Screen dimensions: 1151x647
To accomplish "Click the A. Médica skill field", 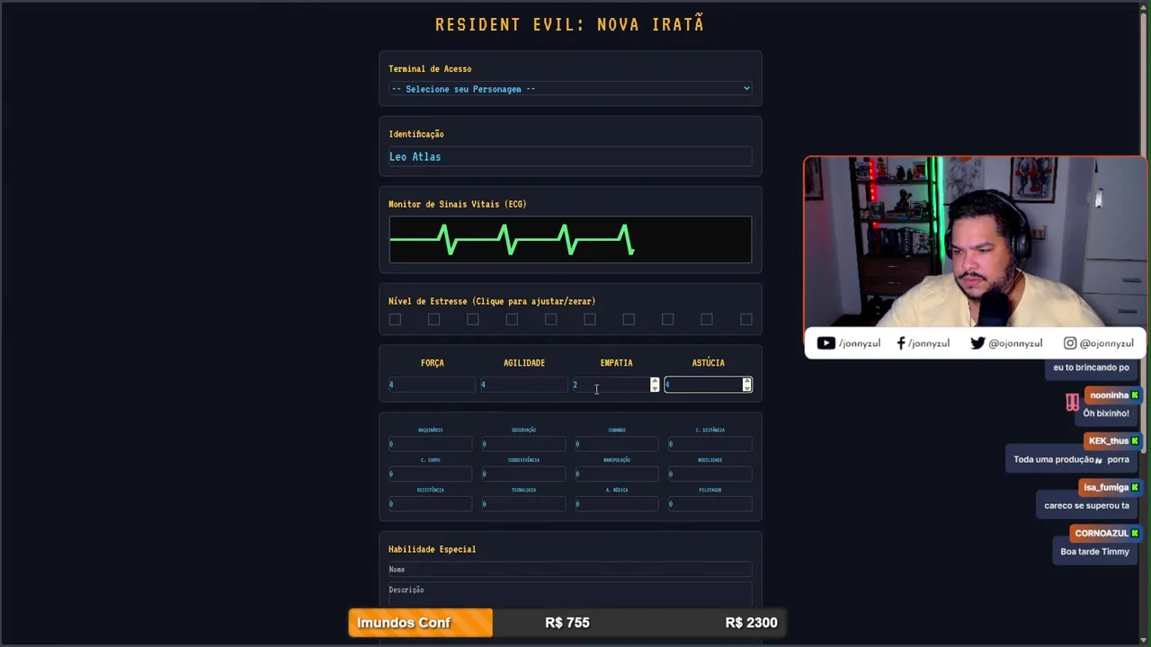I will pos(617,504).
